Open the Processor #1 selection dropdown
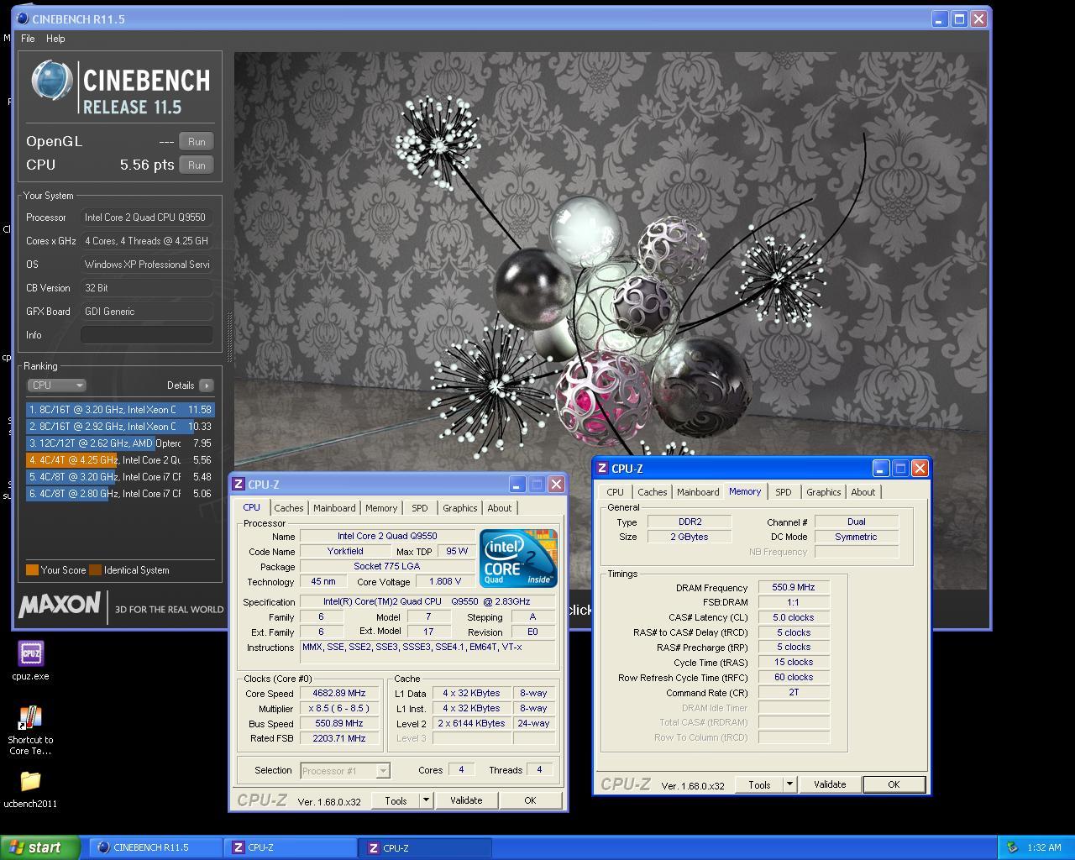Screen dimensions: 1075x860 click(x=344, y=770)
